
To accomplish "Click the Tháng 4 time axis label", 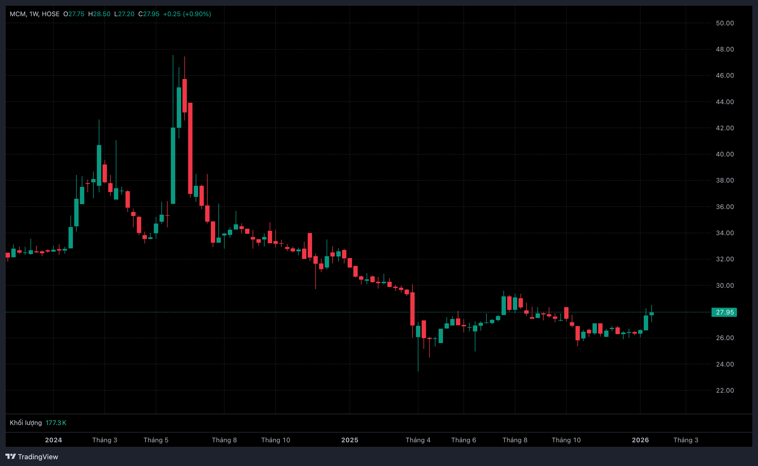I will (x=418, y=440).
